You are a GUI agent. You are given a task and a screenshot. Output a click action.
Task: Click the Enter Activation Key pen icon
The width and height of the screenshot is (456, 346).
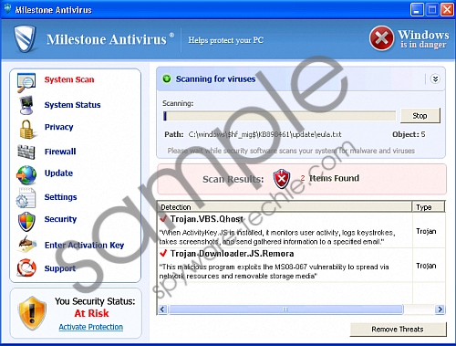[x=27, y=244]
